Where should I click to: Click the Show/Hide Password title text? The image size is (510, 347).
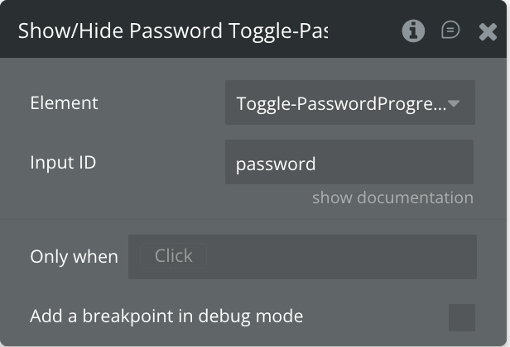point(172,31)
